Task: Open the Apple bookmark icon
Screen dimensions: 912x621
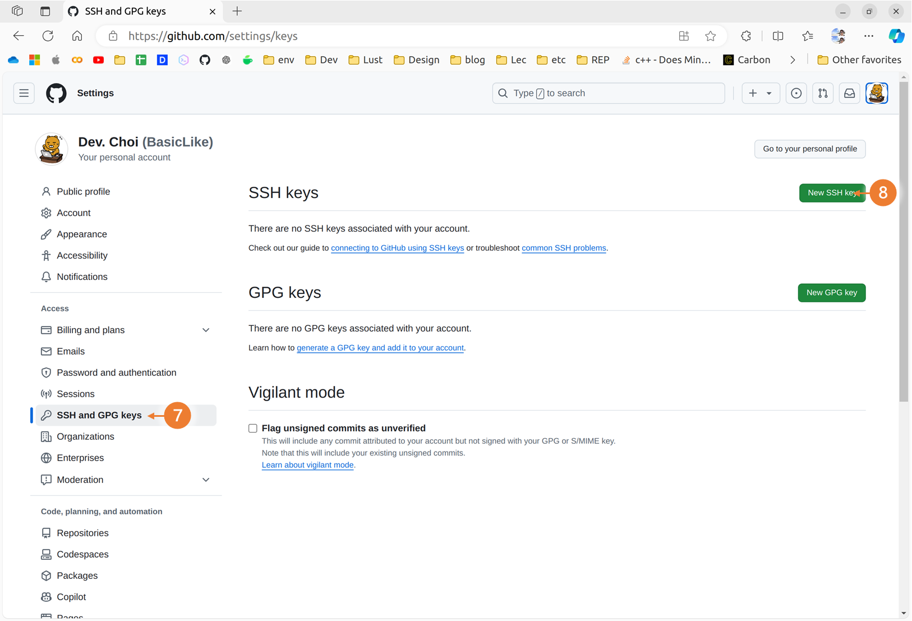Action: tap(56, 60)
